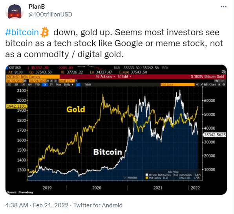Click the #bitcoin hashtag link
234x214 pixels.
tap(22, 33)
